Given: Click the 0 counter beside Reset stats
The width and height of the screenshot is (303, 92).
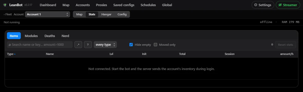Looking at the screenshot, I should pyautogui.click(x=272, y=45).
